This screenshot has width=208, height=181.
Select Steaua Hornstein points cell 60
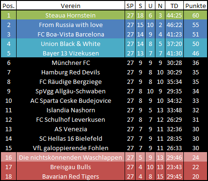(196, 15)
